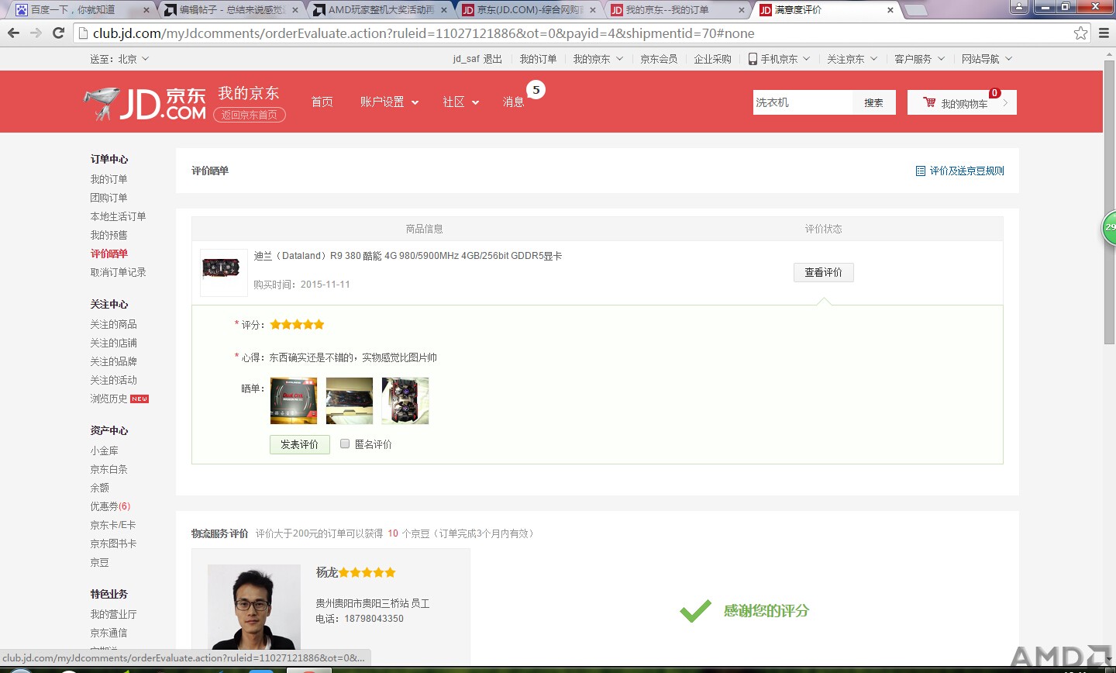Open 我的订单 in the sidebar
This screenshot has width=1116, height=673.
[x=108, y=179]
